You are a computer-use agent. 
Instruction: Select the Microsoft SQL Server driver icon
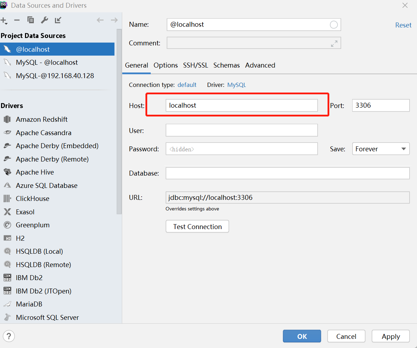[x=7, y=317]
